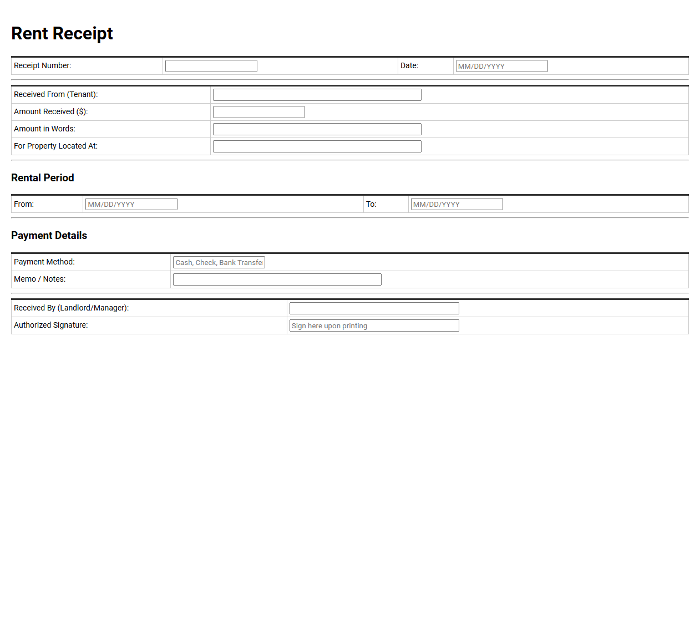The height and width of the screenshot is (621, 700).
Task: Focus the Rental Period From date field
Action: tap(131, 204)
